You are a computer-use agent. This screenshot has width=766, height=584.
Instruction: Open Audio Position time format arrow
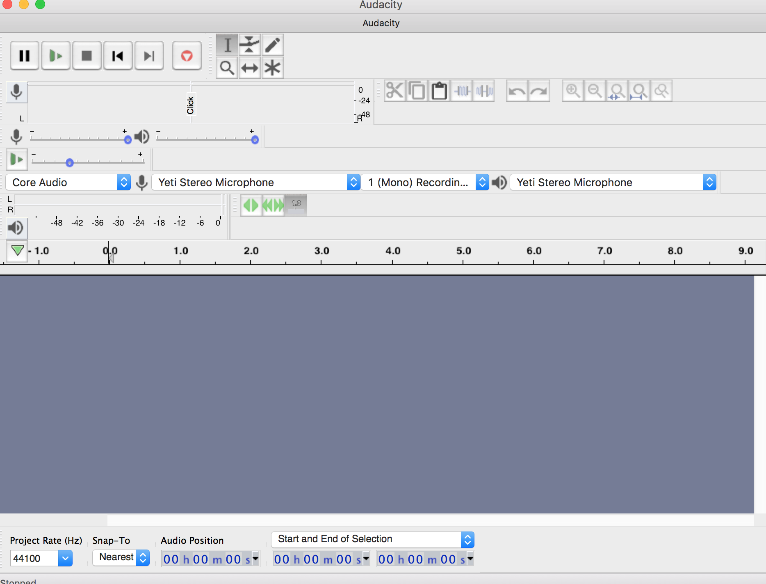coord(255,558)
